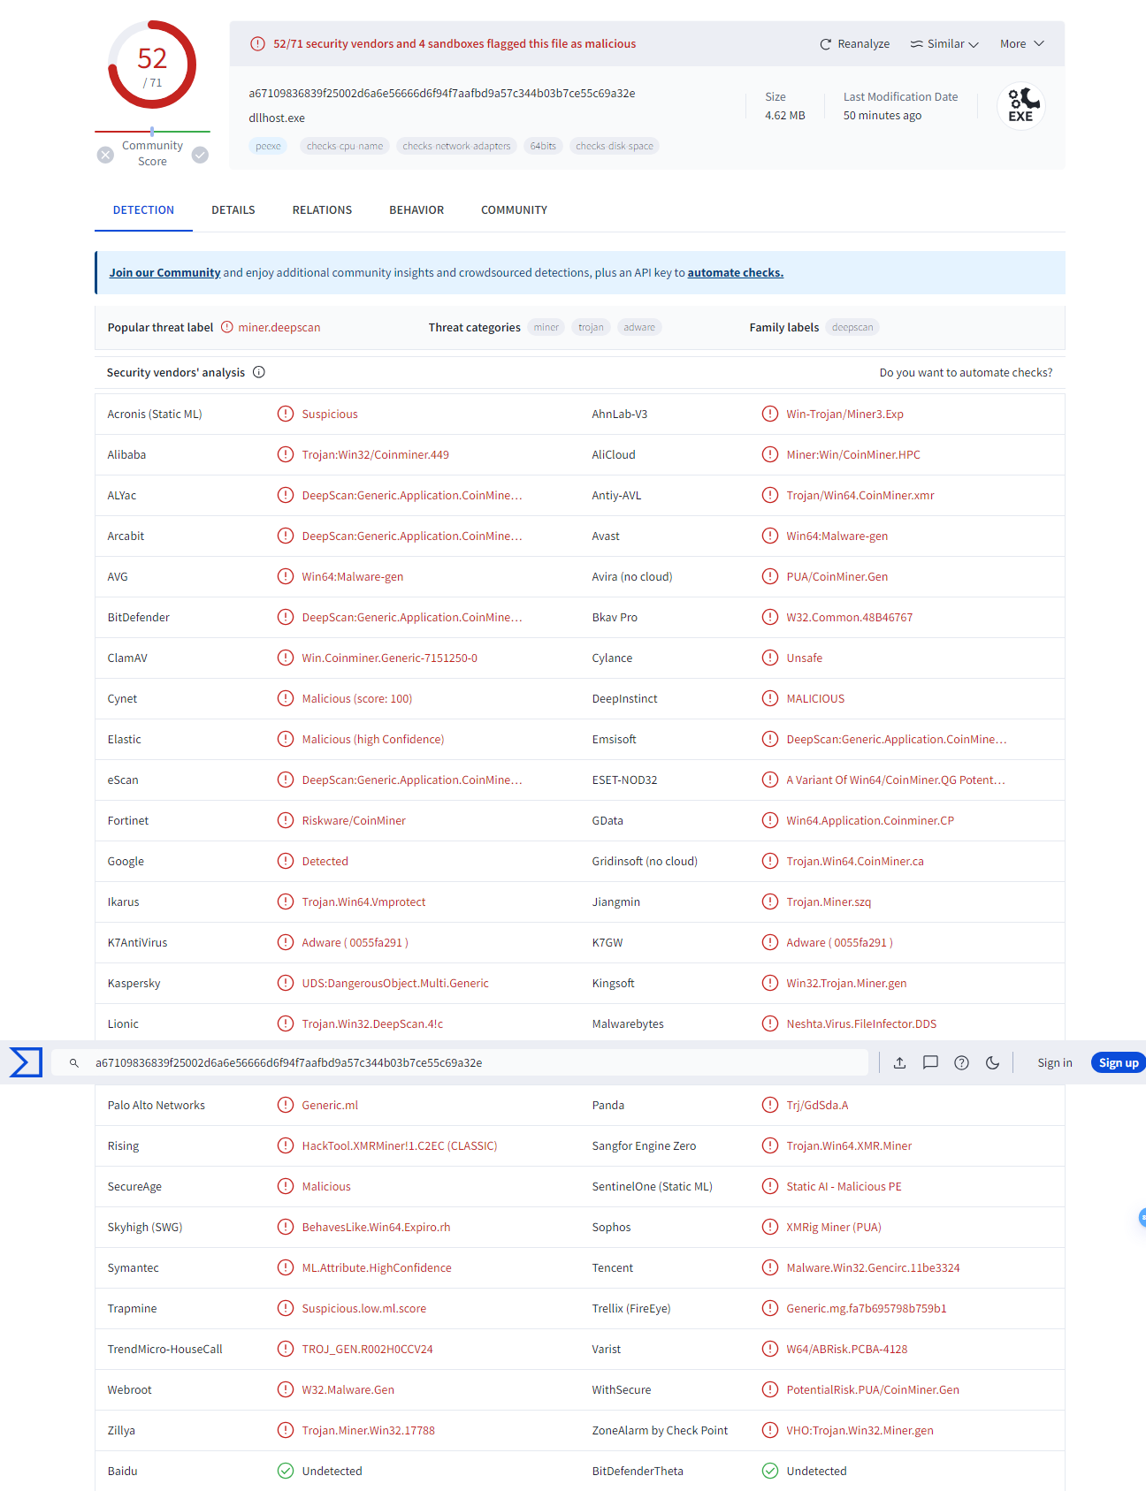Click the automate checks link
1146x1491 pixels.
click(735, 273)
